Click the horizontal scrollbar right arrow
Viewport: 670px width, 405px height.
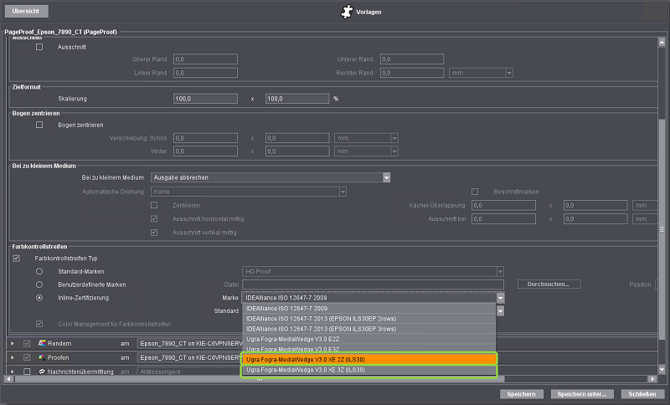(x=652, y=378)
